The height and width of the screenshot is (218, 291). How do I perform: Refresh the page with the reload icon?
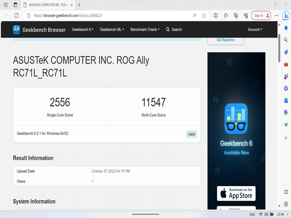pos(16,16)
